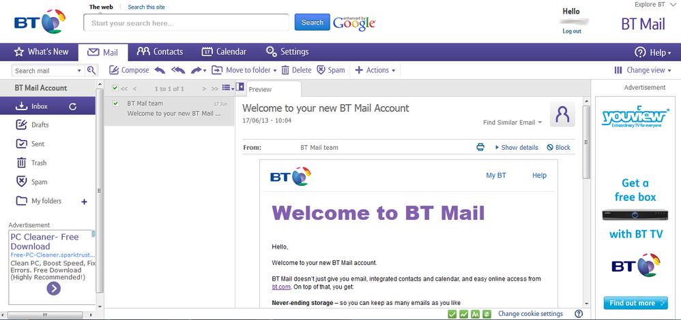Viewport: 681px width, 320px height.
Task: Click the Log out link
Action: click(572, 31)
